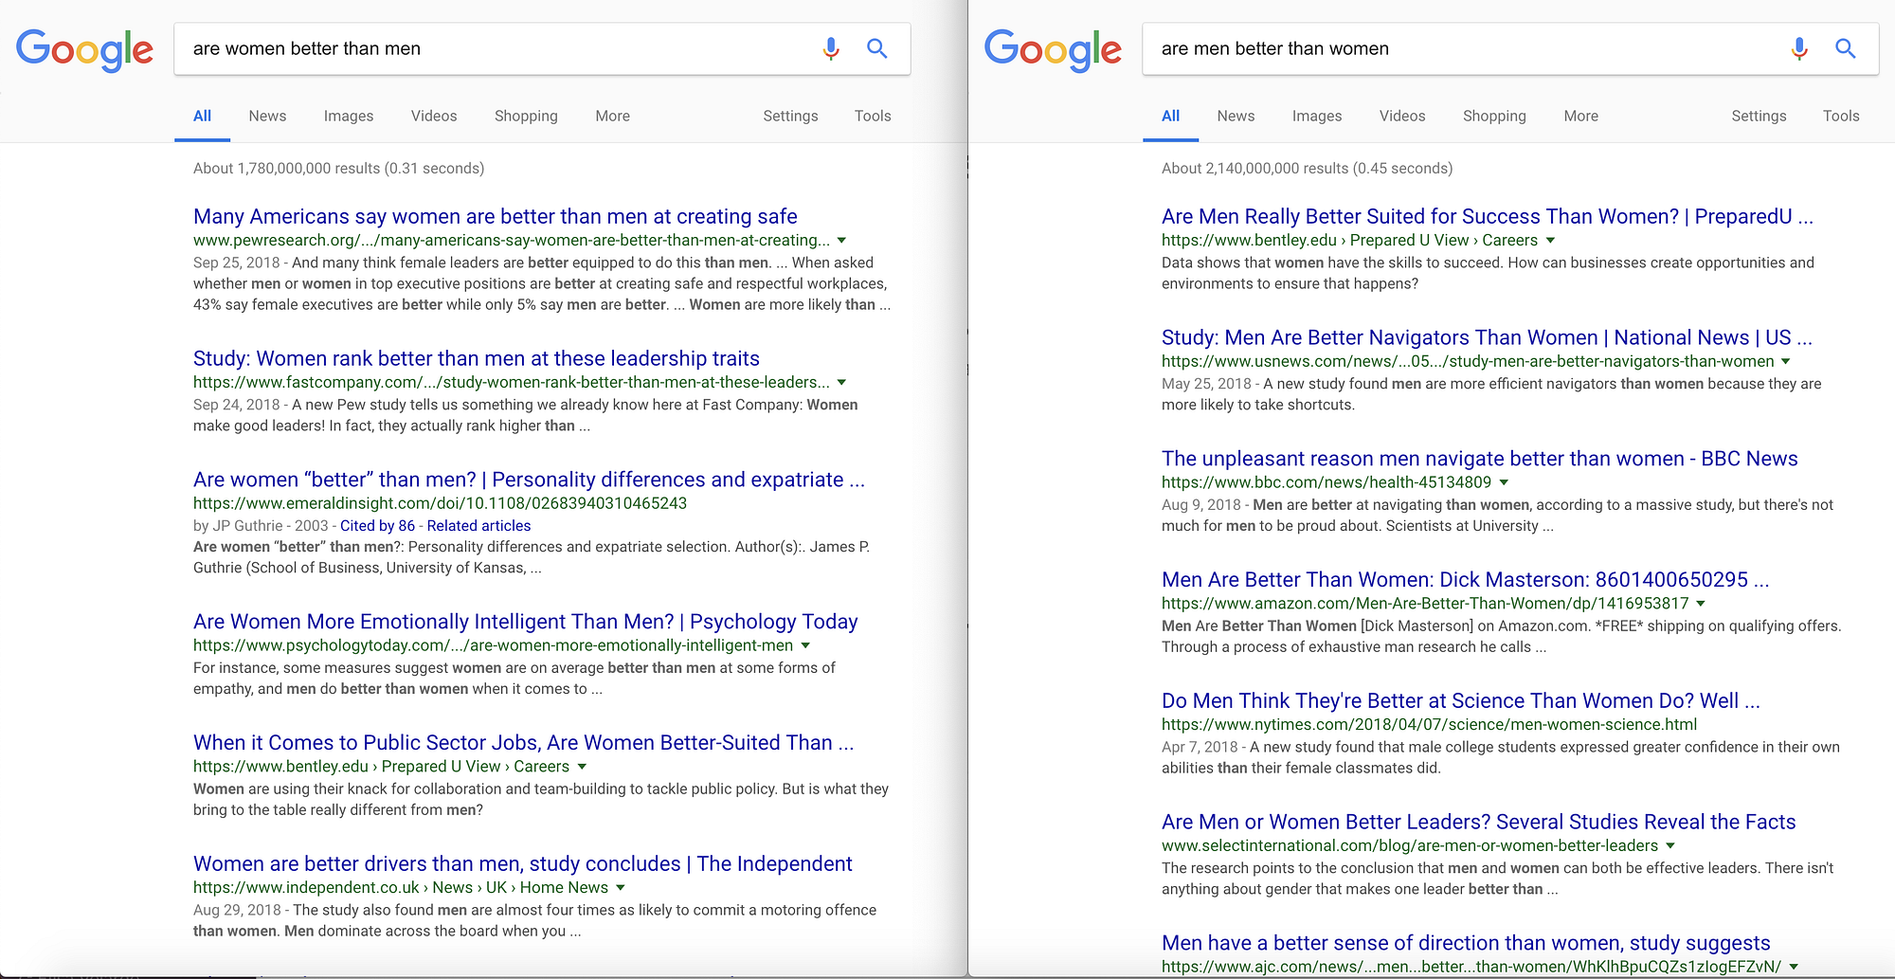Open the News tab in the 'are men better than women' search
This screenshot has width=1895, height=979.
1236,116
